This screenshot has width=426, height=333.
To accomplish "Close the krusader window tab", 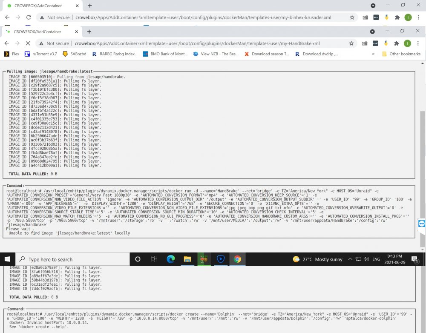I will [77, 6].
